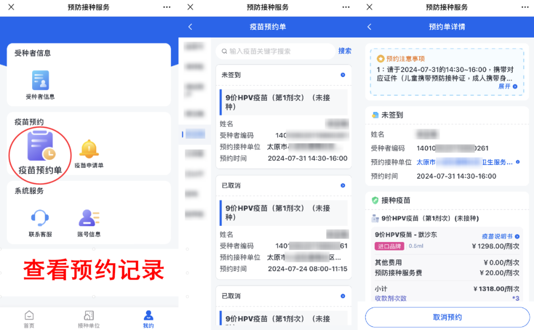
Task: Close the middle 预防接种服务 panel
Action: pos(190,7)
